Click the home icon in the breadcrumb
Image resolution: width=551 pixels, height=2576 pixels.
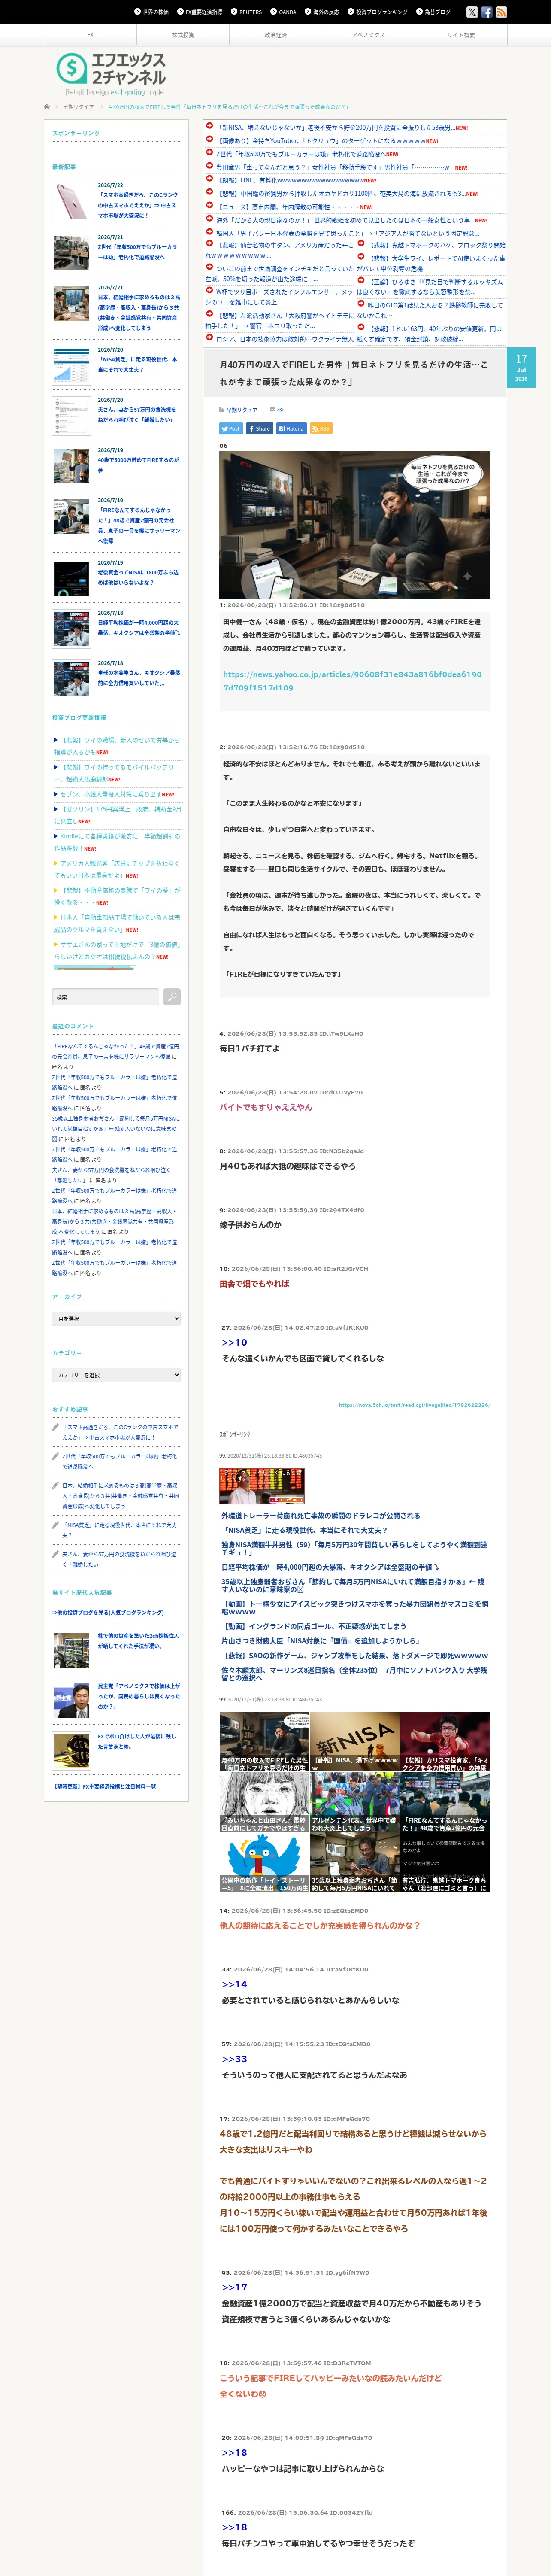click(47, 107)
